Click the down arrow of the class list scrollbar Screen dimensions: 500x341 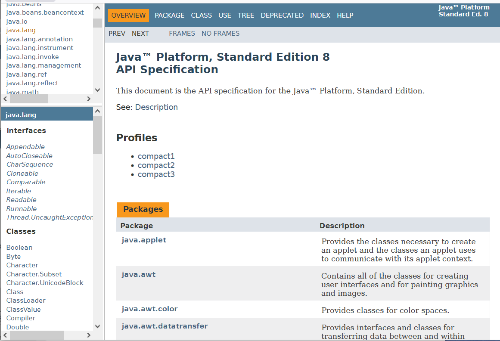[x=97, y=326]
